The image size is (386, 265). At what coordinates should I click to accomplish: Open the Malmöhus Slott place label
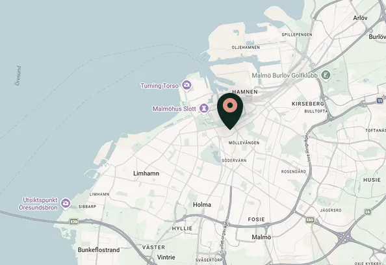pyautogui.click(x=174, y=108)
